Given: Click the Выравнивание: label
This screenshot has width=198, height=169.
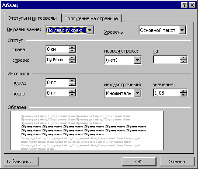Looking at the screenshot, I should click(24, 30).
